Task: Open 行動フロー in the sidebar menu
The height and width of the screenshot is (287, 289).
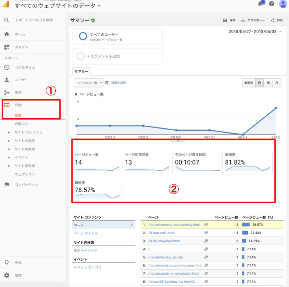Action: (23, 124)
